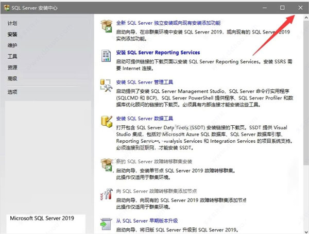
Task: Open the 高级 sidebar item
Action: pyautogui.click(x=12, y=78)
